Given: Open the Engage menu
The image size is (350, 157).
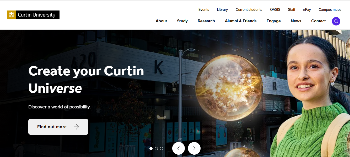Looking at the screenshot, I should pyautogui.click(x=274, y=21).
